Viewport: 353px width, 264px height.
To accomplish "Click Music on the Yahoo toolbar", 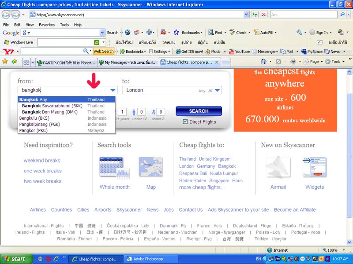I will (213, 51).
